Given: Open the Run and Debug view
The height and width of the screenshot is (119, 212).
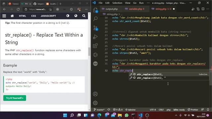Looking at the screenshot, I should click(x=95, y=37).
